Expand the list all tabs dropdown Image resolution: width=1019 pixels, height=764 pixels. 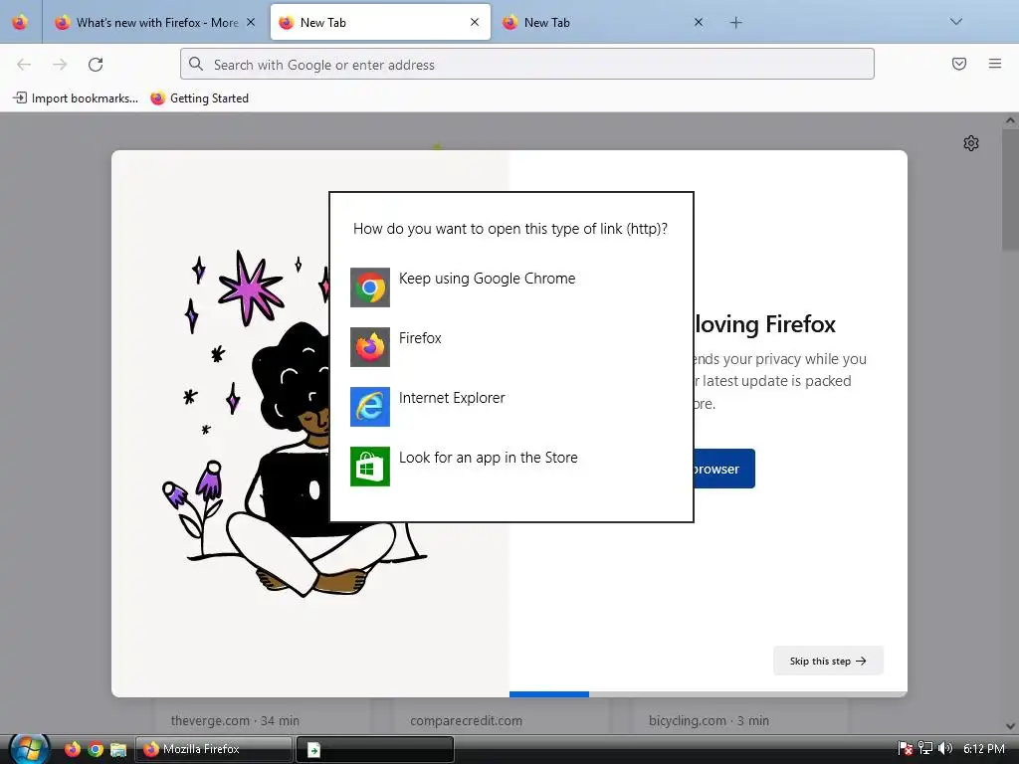(x=956, y=22)
